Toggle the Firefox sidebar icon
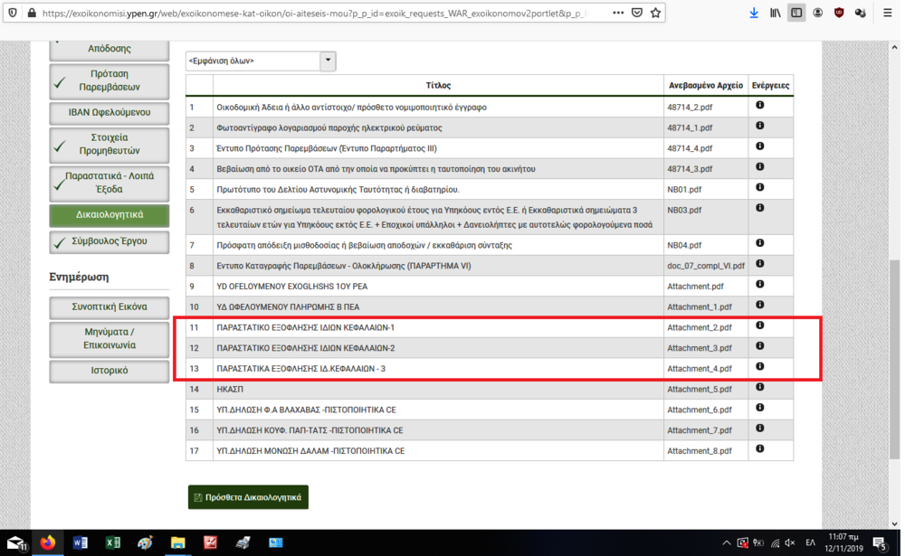Viewport: 905px width, 556px height. point(796,14)
